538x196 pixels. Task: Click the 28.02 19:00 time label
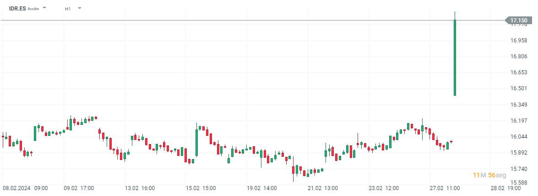(506, 188)
